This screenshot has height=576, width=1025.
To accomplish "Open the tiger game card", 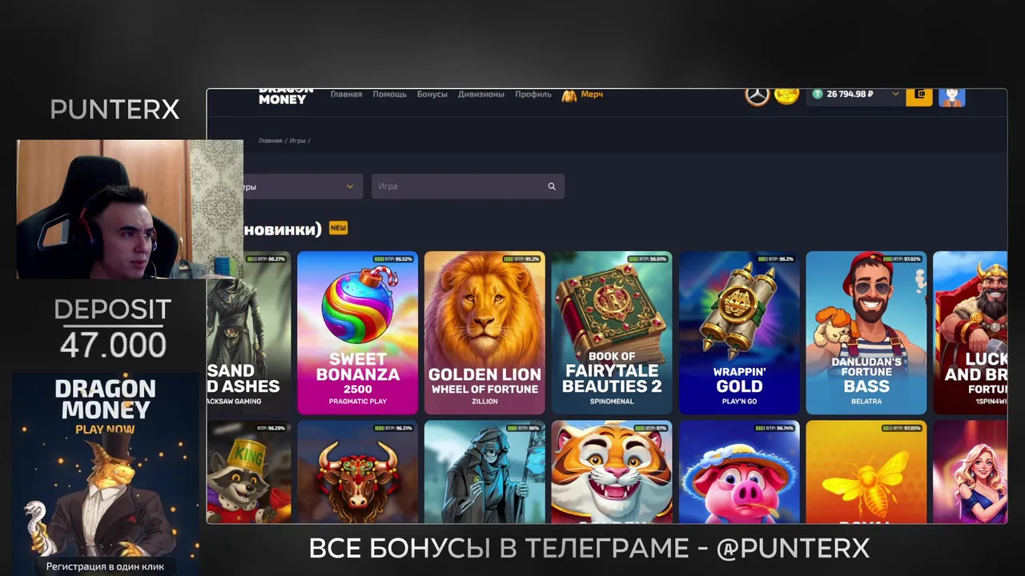I will point(612,472).
